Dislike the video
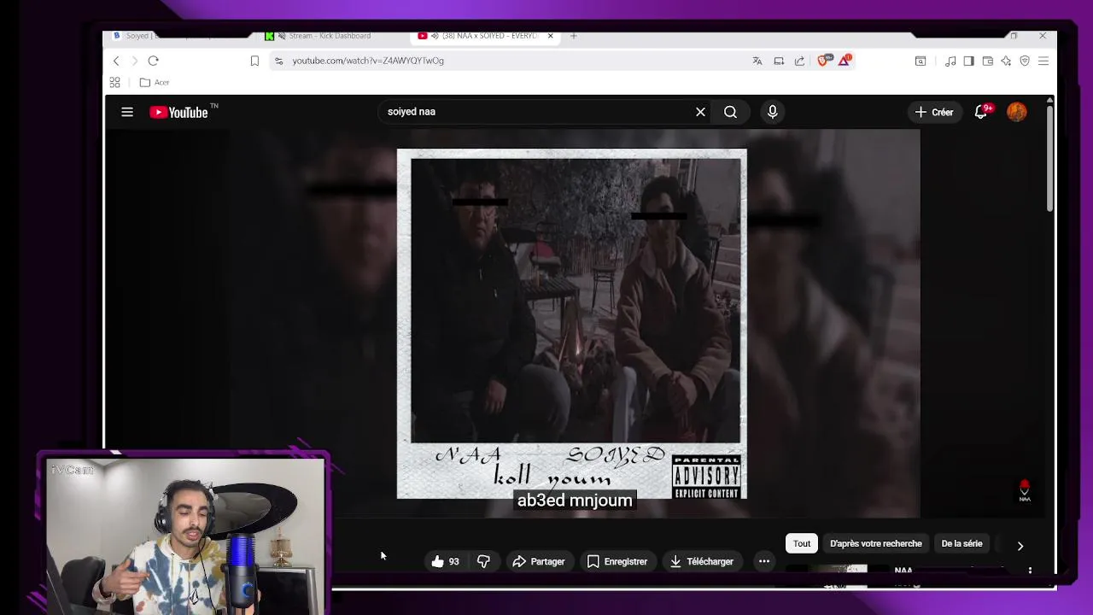Screen dimensions: 1093x615 [x=483, y=561]
